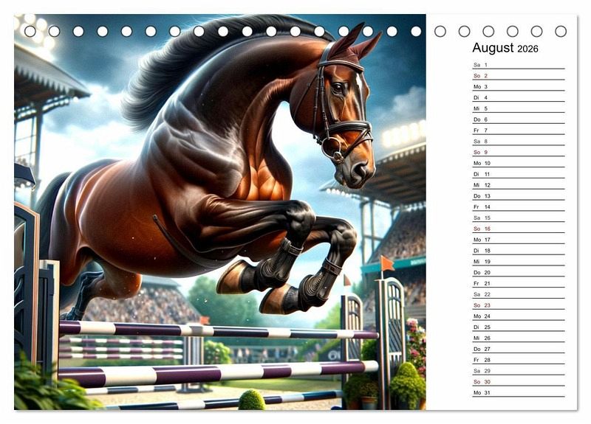Click the leftmost spiral binding hole
Screen dimensions: 591x424
(30, 32)
